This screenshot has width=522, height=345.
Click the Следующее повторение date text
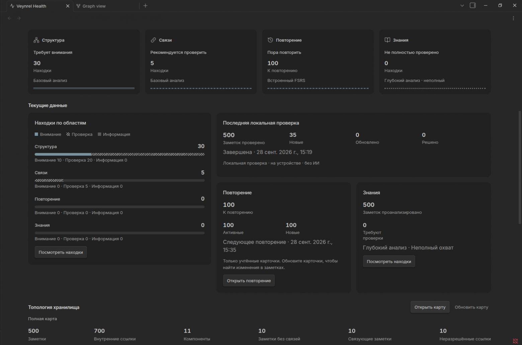click(278, 246)
